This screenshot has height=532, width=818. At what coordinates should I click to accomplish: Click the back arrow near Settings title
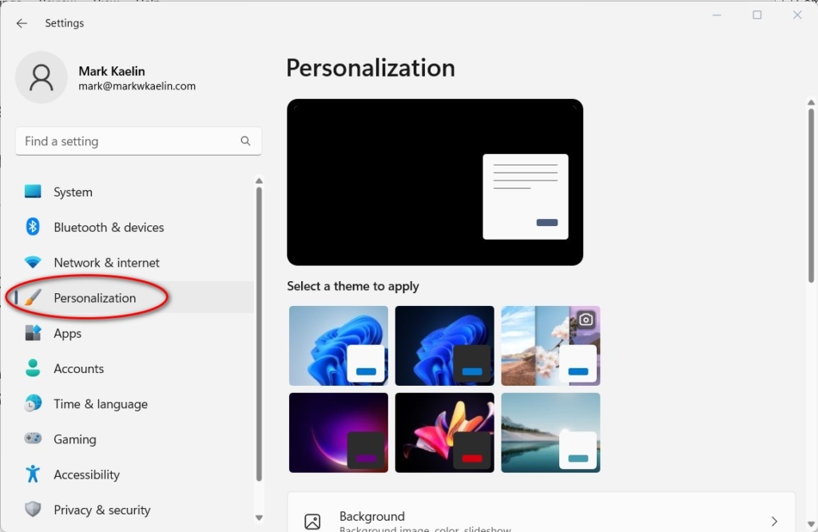point(22,23)
